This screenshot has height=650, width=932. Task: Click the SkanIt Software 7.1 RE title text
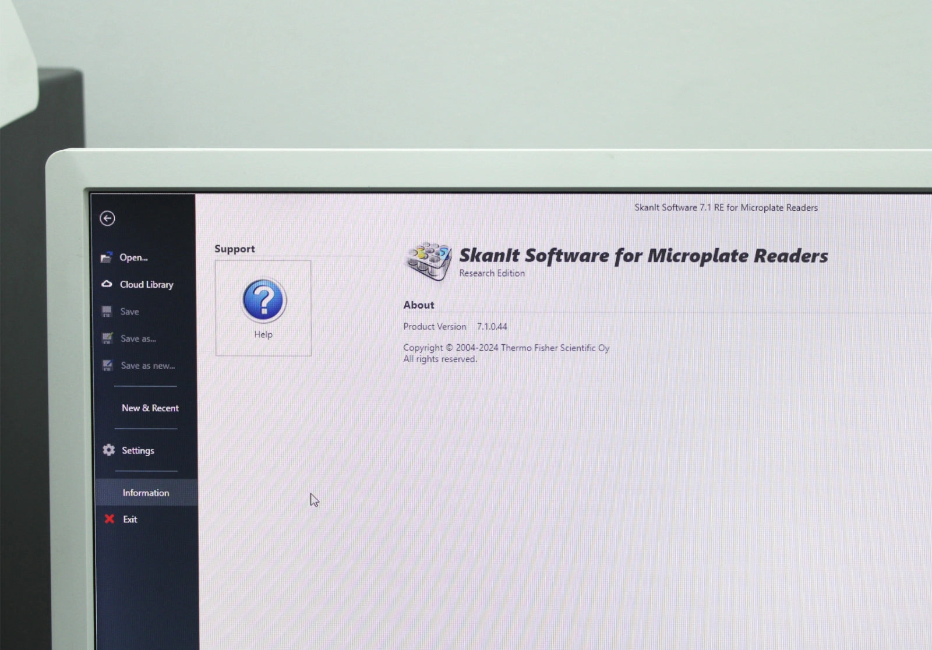click(726, 207)
